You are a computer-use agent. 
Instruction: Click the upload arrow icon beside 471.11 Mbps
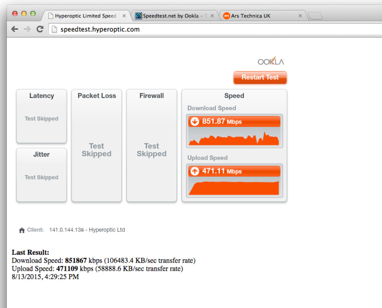[x=194, y=171]
